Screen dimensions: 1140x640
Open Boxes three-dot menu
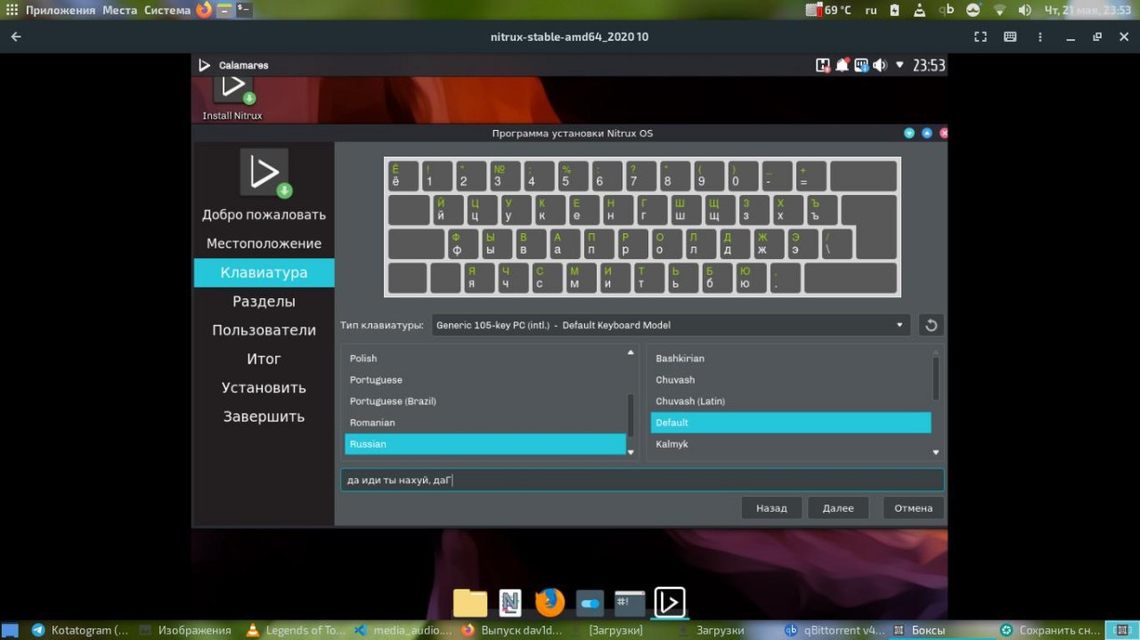pos(1039,36)
